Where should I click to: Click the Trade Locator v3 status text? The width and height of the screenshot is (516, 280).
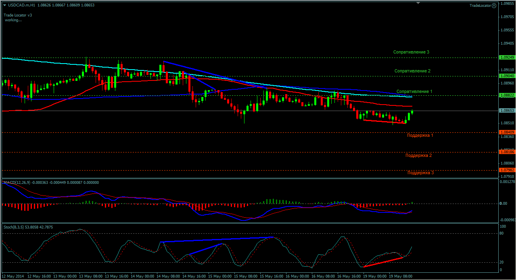click(18, 15)
